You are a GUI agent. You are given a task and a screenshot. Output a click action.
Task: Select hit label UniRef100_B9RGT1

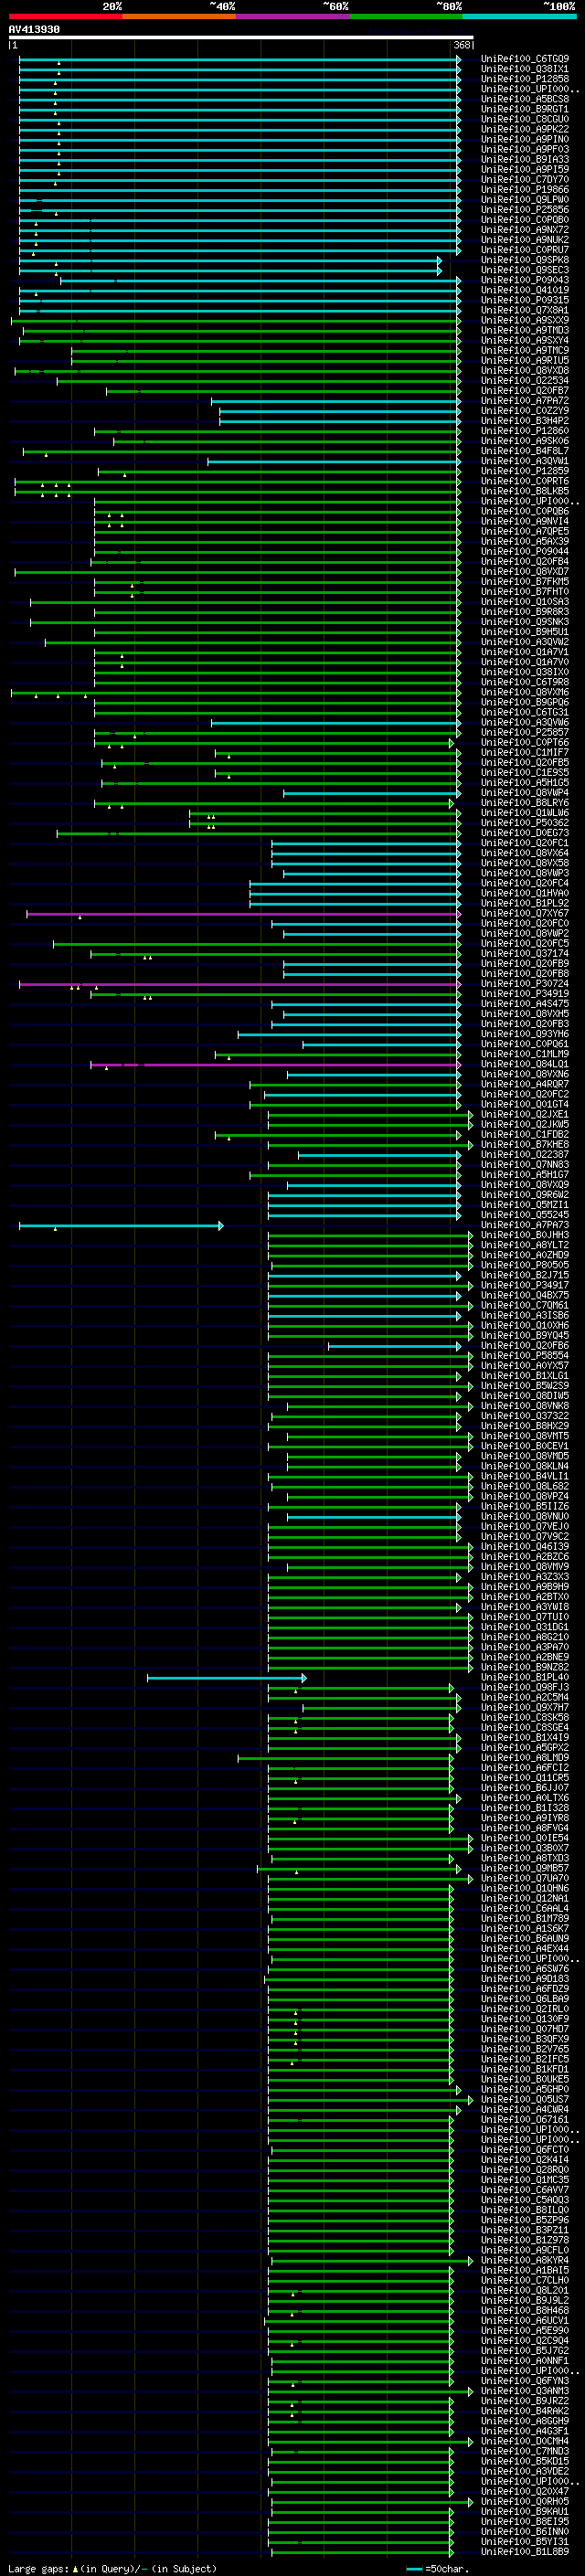pos(525,109)
